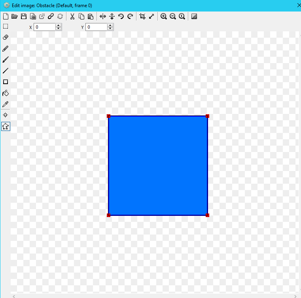
Task: Rotate image clockwise
Action: tap(131, 16)
